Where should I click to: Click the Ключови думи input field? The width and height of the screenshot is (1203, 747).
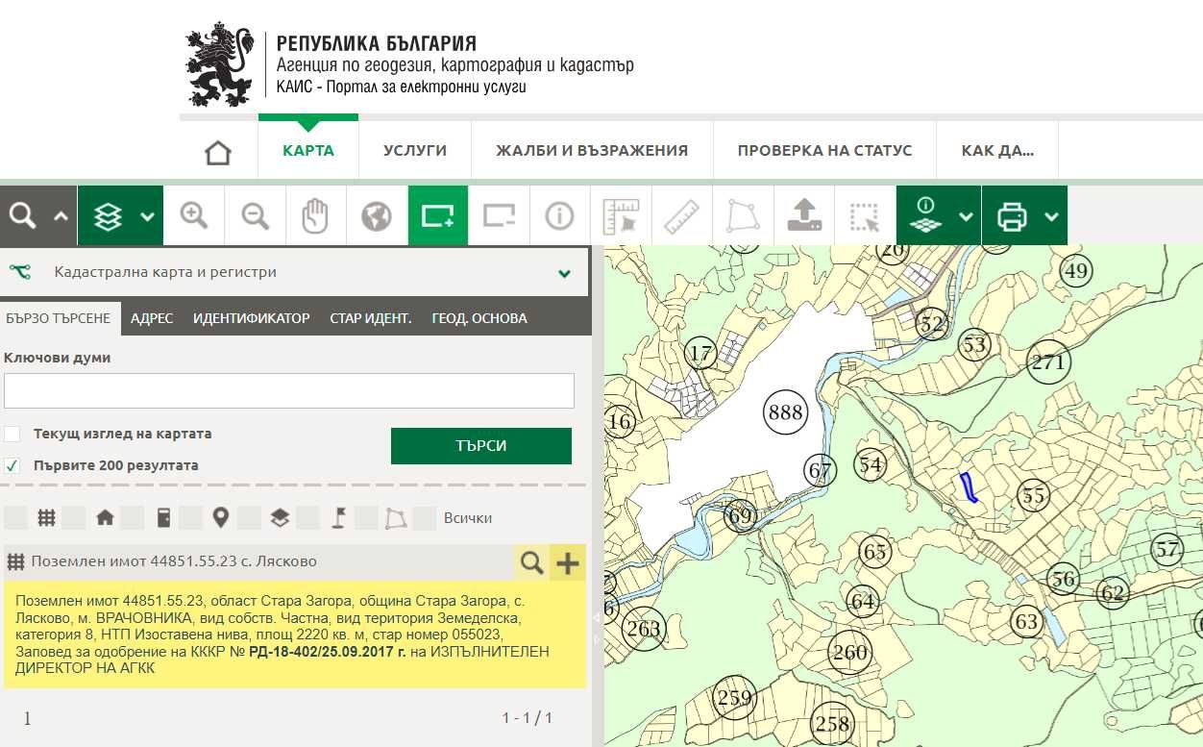pos(289,391)
